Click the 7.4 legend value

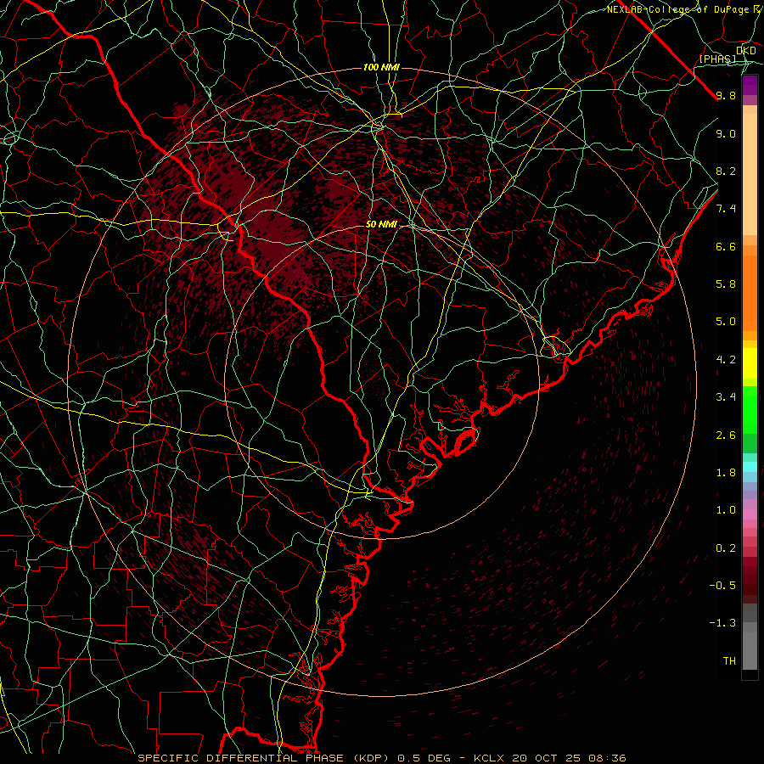point(726,209)
